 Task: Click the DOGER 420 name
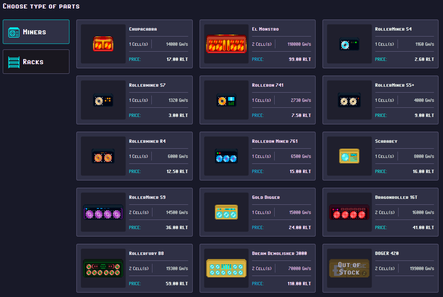click(x=387, y=253)
